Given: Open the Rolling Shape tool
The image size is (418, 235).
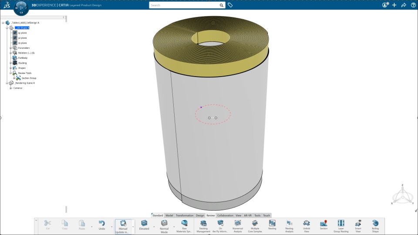Looking at the screenshot, I should click(x=375, y=226).
